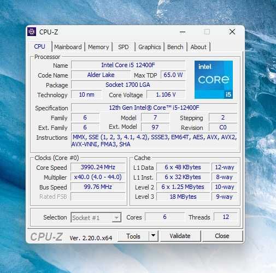Close the CPU-Z window with X
Viewport: 276px width, 273px height.
point(232,32)
